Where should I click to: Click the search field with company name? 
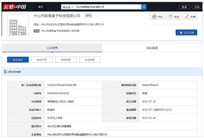[x=108, y=7]
